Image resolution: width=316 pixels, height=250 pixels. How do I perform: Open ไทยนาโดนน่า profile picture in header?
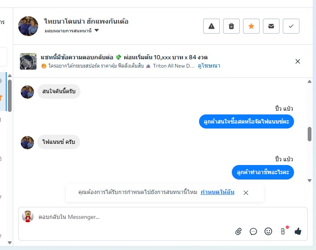coord(28,26)
